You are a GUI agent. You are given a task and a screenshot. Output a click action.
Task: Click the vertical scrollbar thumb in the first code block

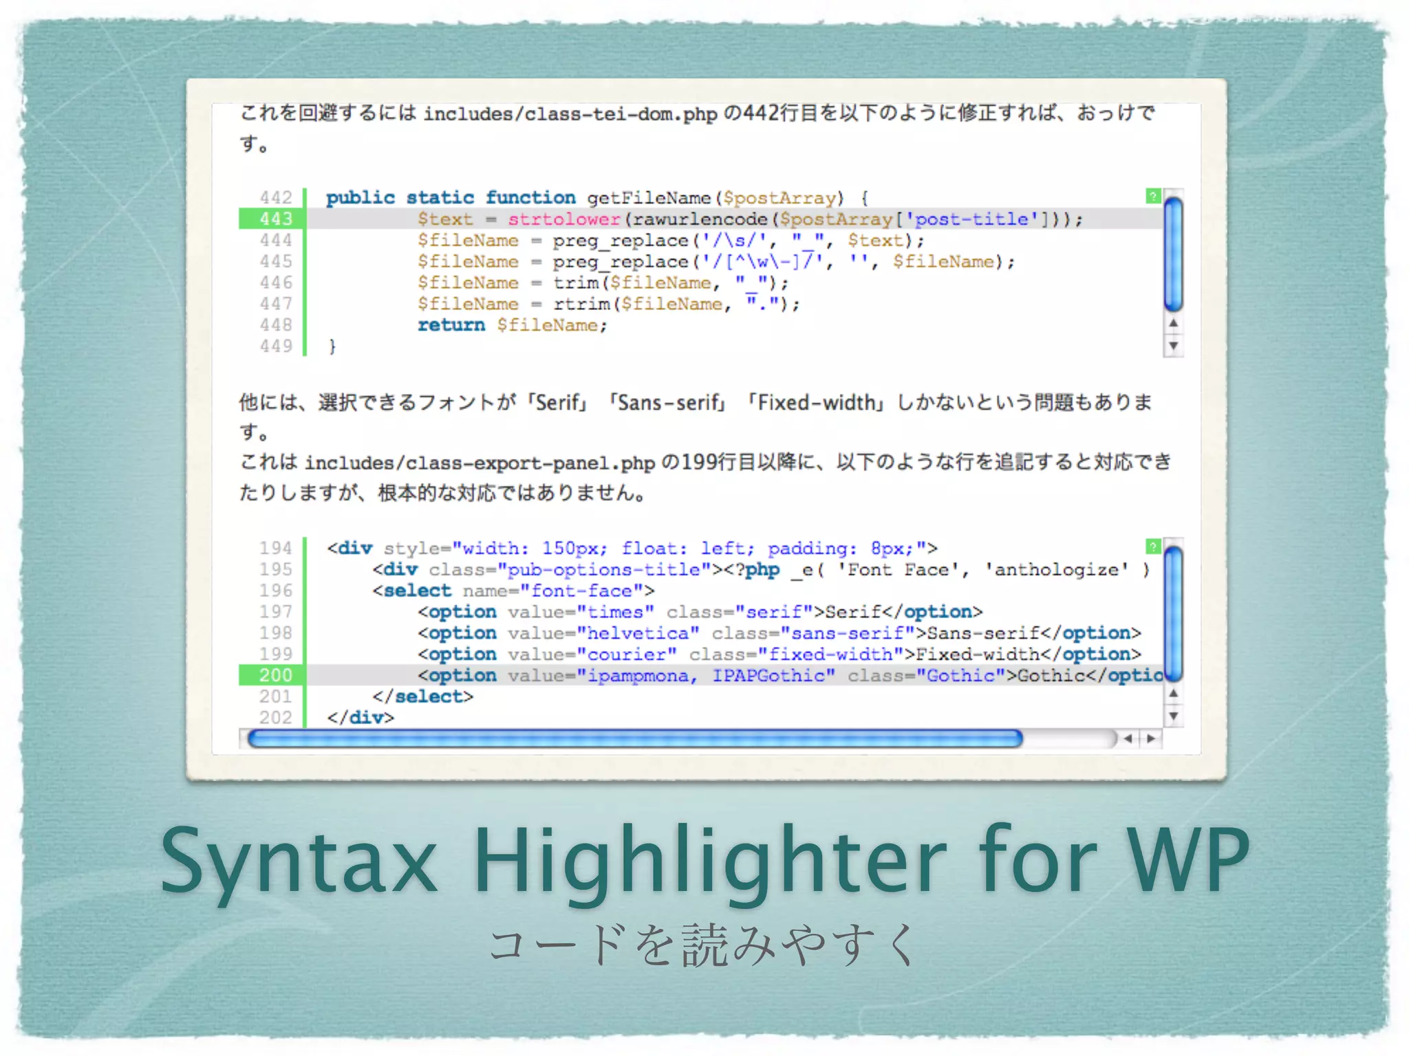[x=1173, y=254]
